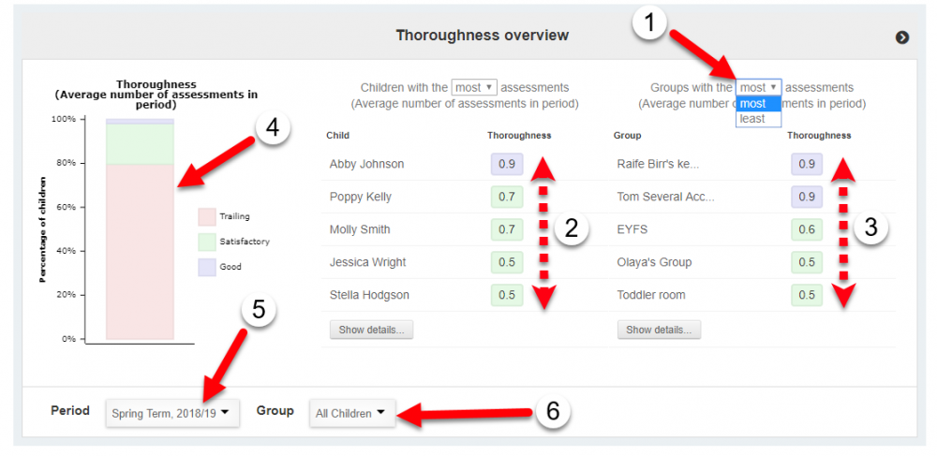Open Period dropdown showing Spring Term, 2018/19

pos(171,413)
